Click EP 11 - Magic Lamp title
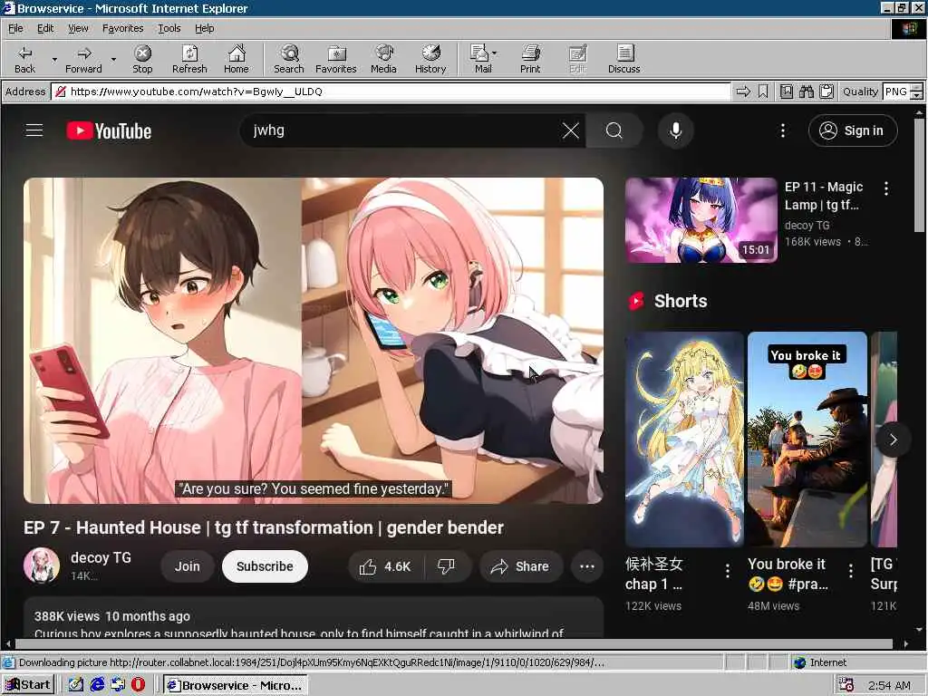 823,196
